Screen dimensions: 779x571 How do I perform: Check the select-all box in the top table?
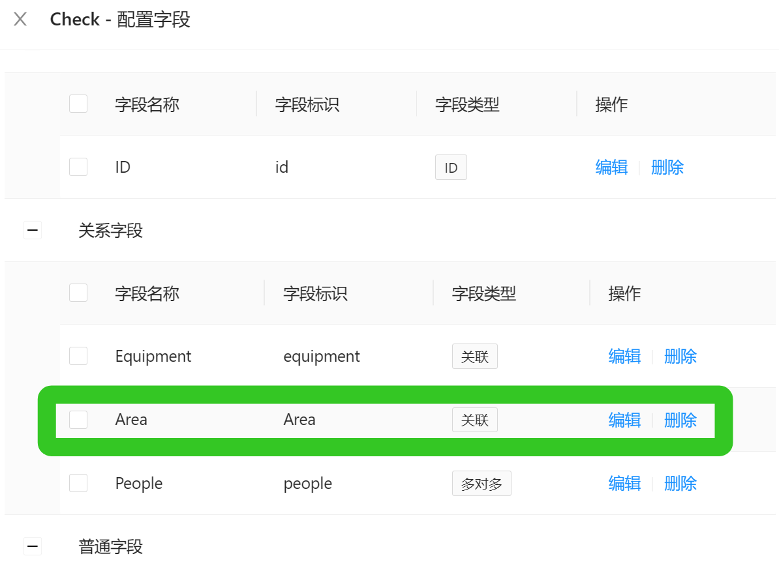click(x=78, y=103)
